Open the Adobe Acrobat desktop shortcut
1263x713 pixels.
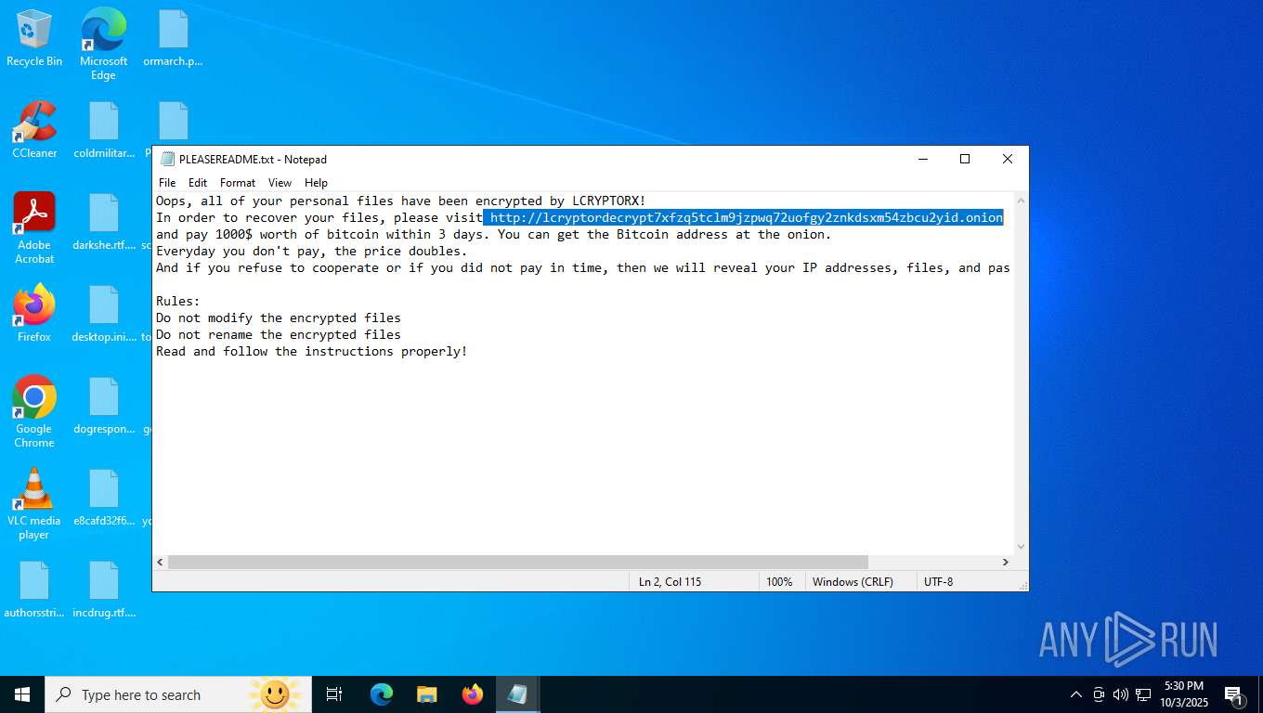pyautogui.click(x=34, y=228)
